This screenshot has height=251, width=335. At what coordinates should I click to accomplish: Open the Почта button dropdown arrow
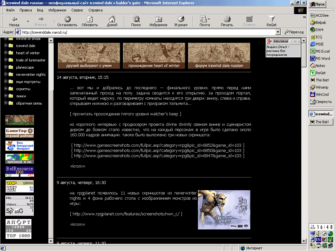click(x=209, y=19)
